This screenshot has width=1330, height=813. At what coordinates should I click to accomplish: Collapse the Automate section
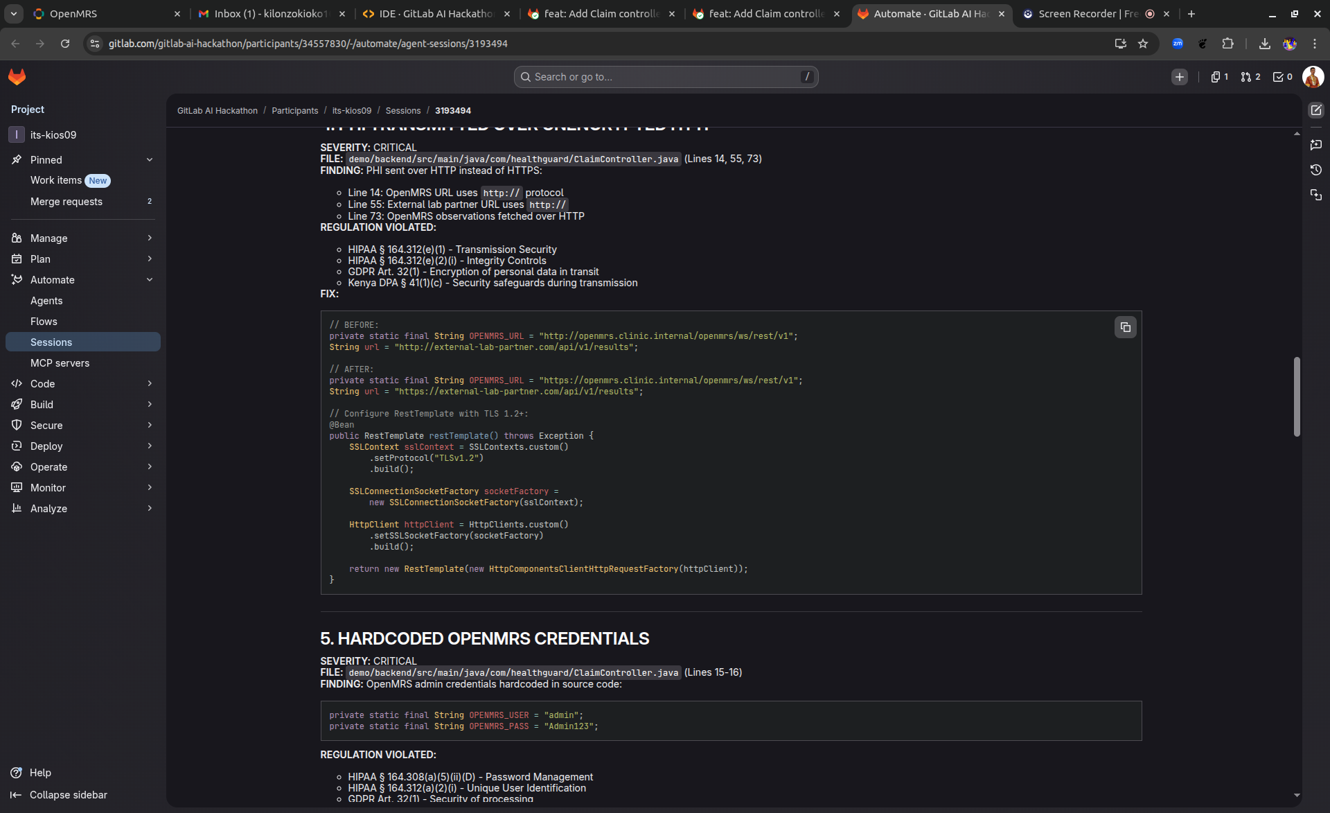[x=150, y=280]
